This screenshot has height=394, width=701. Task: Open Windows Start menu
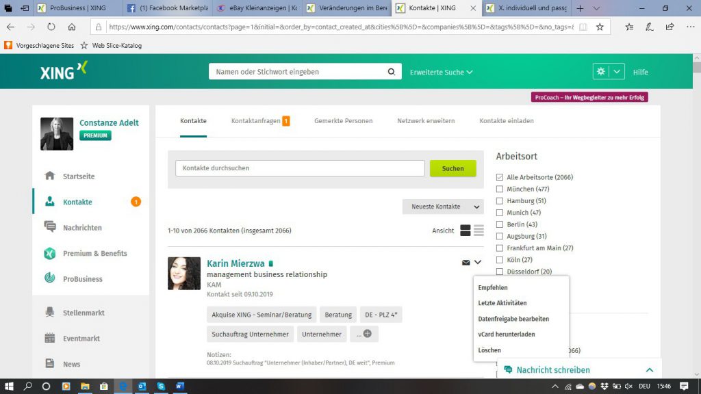tap(9, 386)
